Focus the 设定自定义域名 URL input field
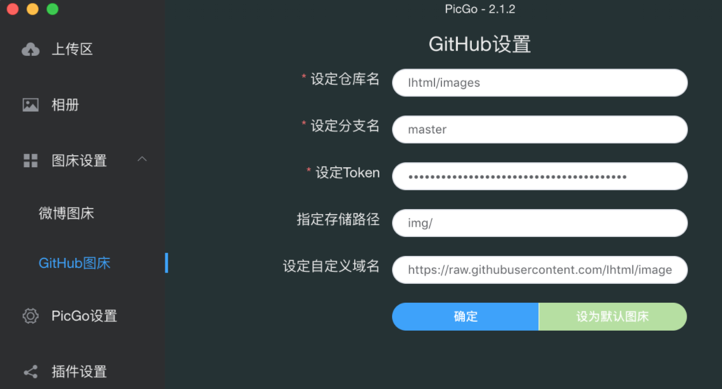The width and height of the screenshot is (722, 389). click(540, 270)
